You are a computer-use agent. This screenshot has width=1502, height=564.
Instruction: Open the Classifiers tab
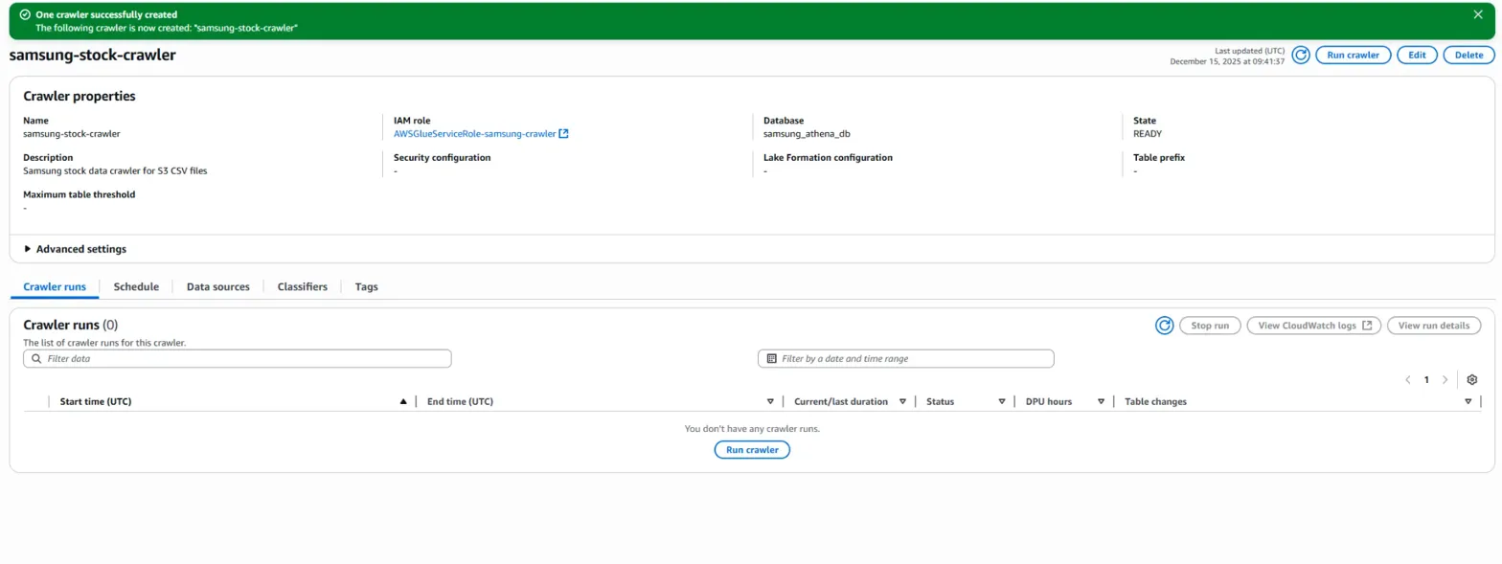click(302, 286)
